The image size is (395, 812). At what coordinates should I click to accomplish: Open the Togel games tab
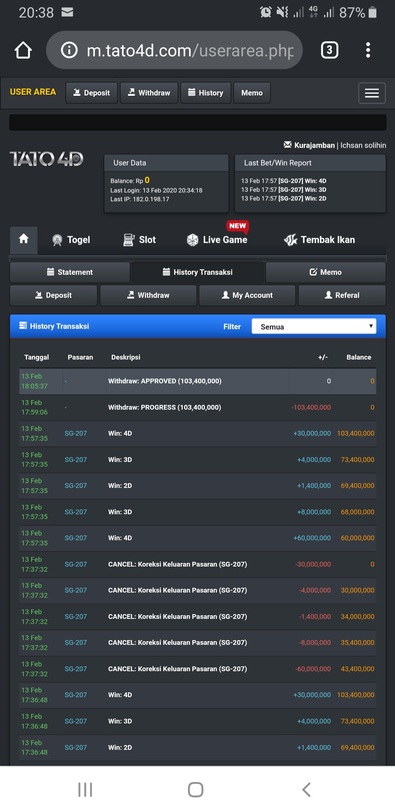click(x=71, y=240)
